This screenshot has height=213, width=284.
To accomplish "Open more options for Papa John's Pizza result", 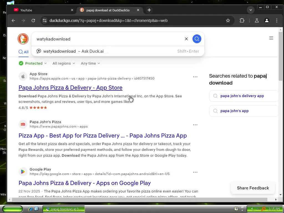I will (195, 125).
